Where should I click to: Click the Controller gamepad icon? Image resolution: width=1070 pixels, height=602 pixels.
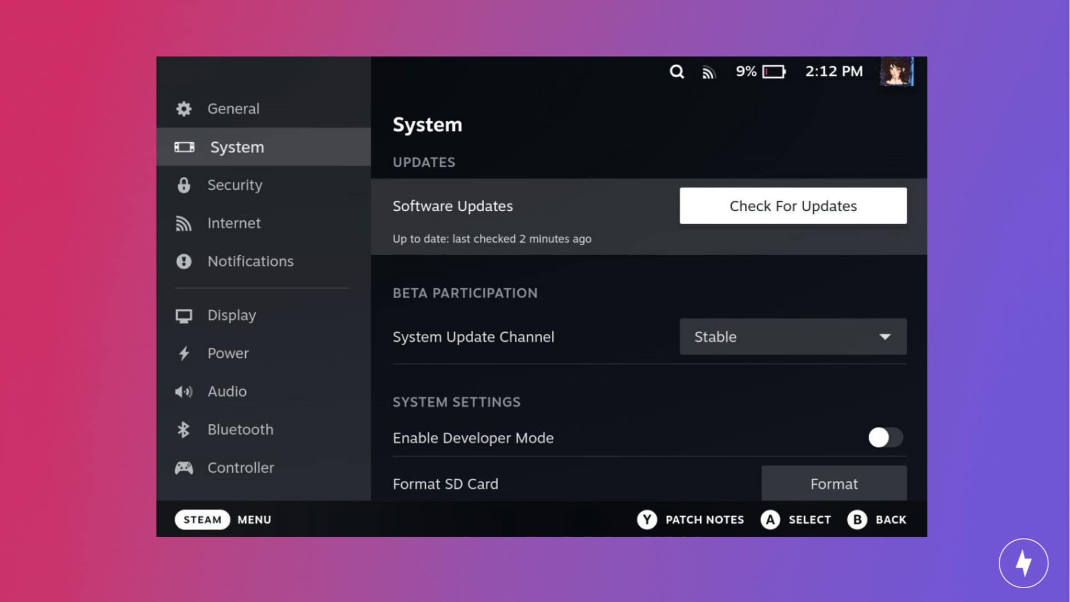pos(184,468)
